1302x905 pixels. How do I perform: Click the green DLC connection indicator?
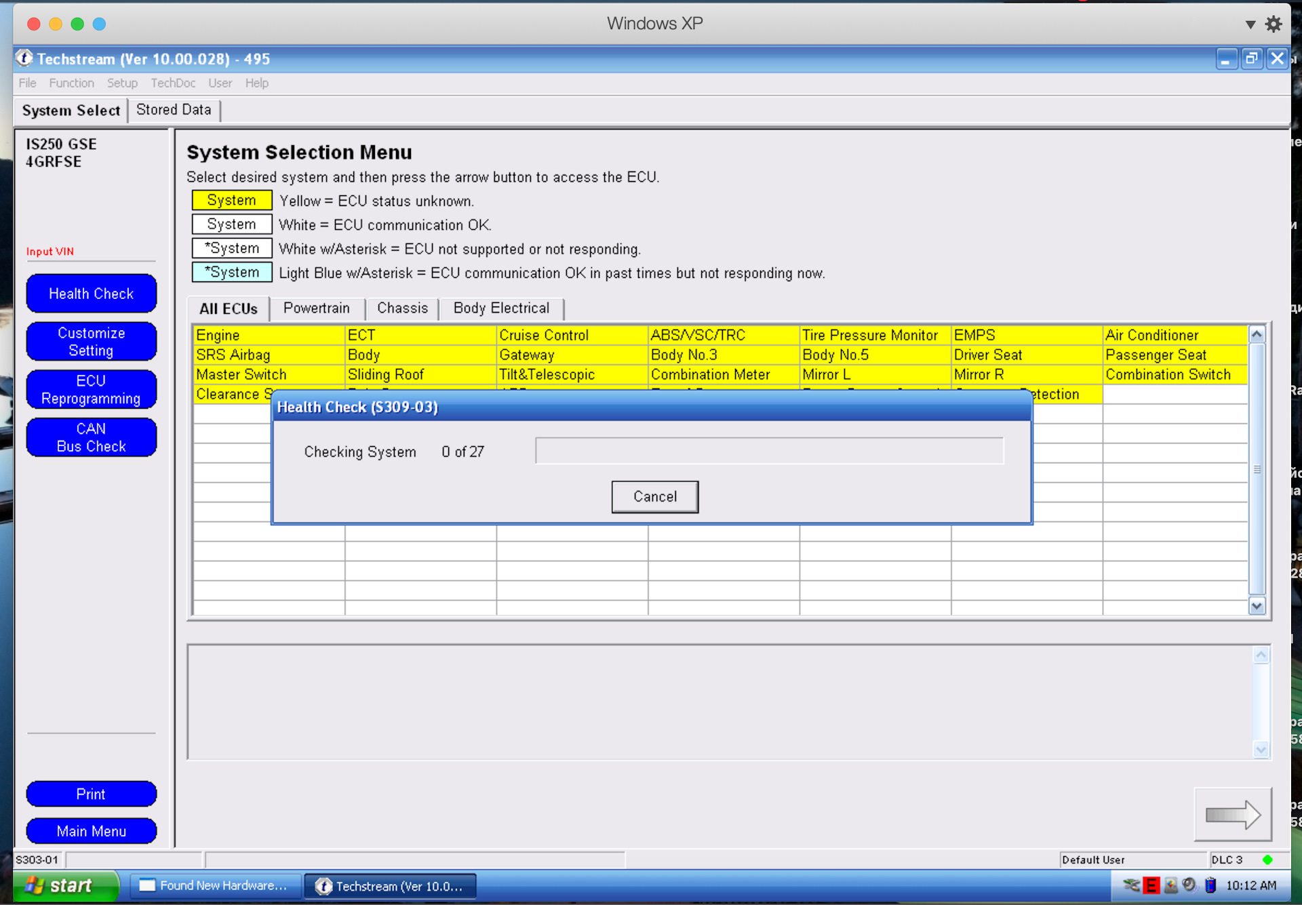click(x=1267, y=860)
